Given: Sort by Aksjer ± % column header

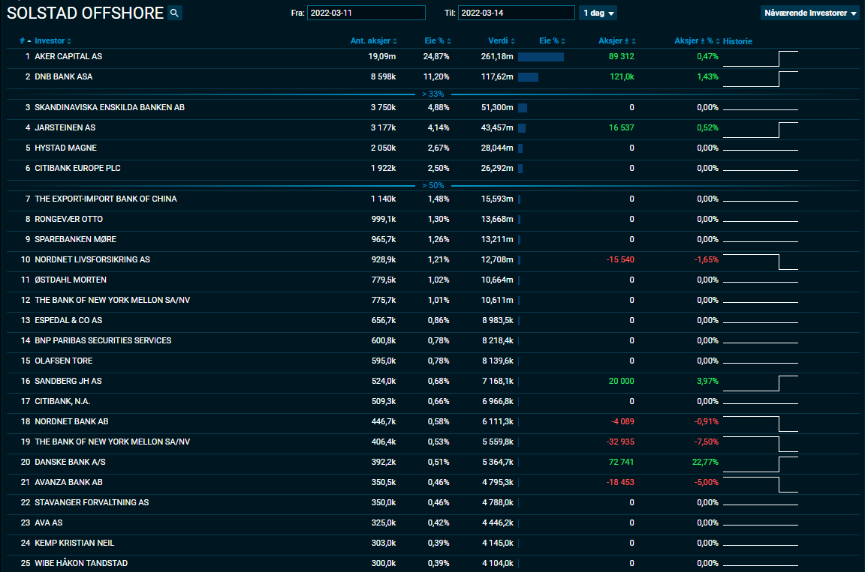Looking at the screenshot, I should [697, 40].
